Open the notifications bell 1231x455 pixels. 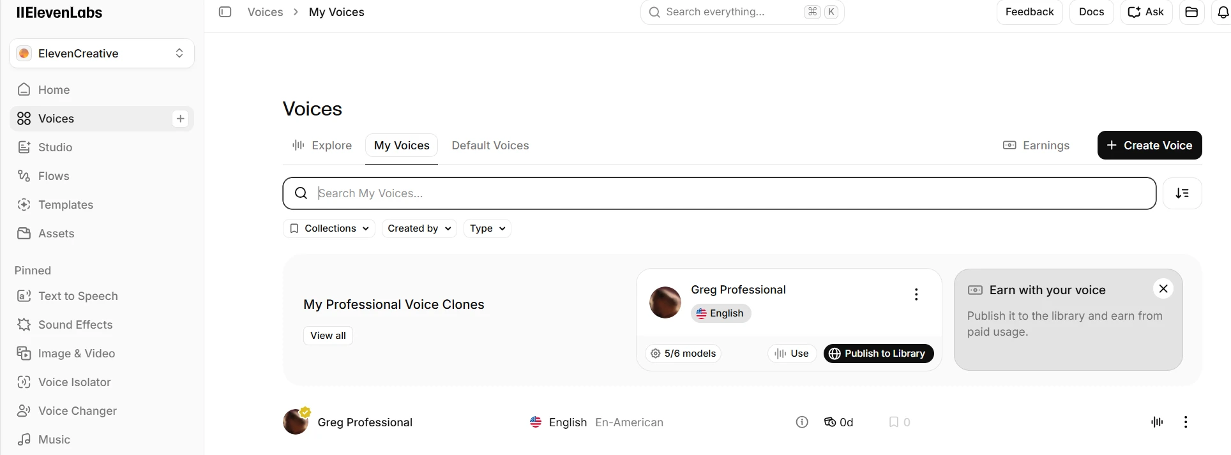[x=1222, y=12]
